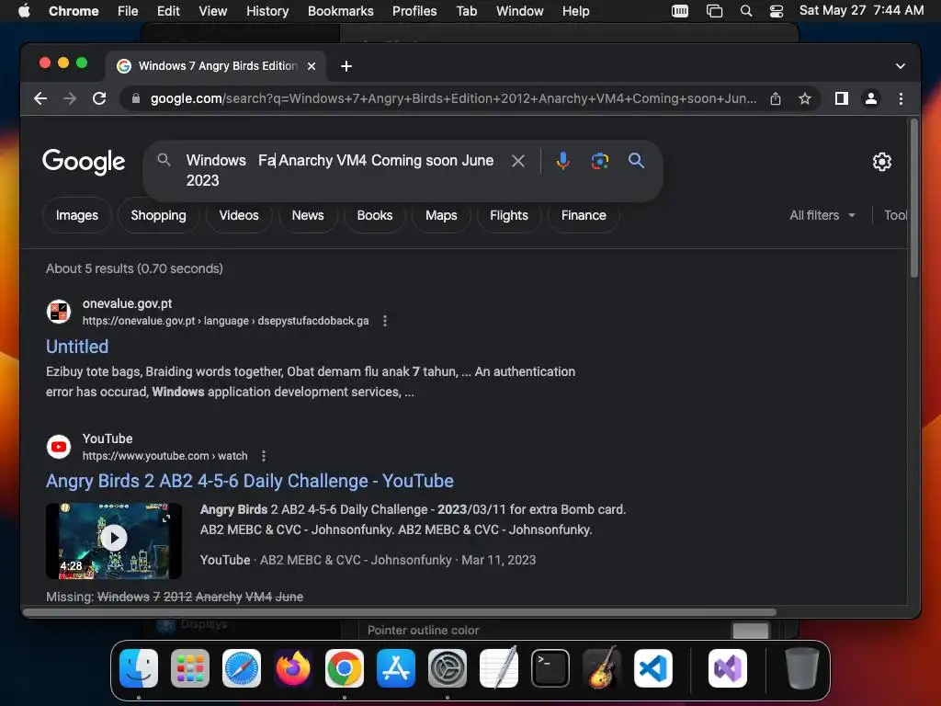Open Finder from the dock
941x706 pixels.
pyautogui.click(x=139, y=668)
